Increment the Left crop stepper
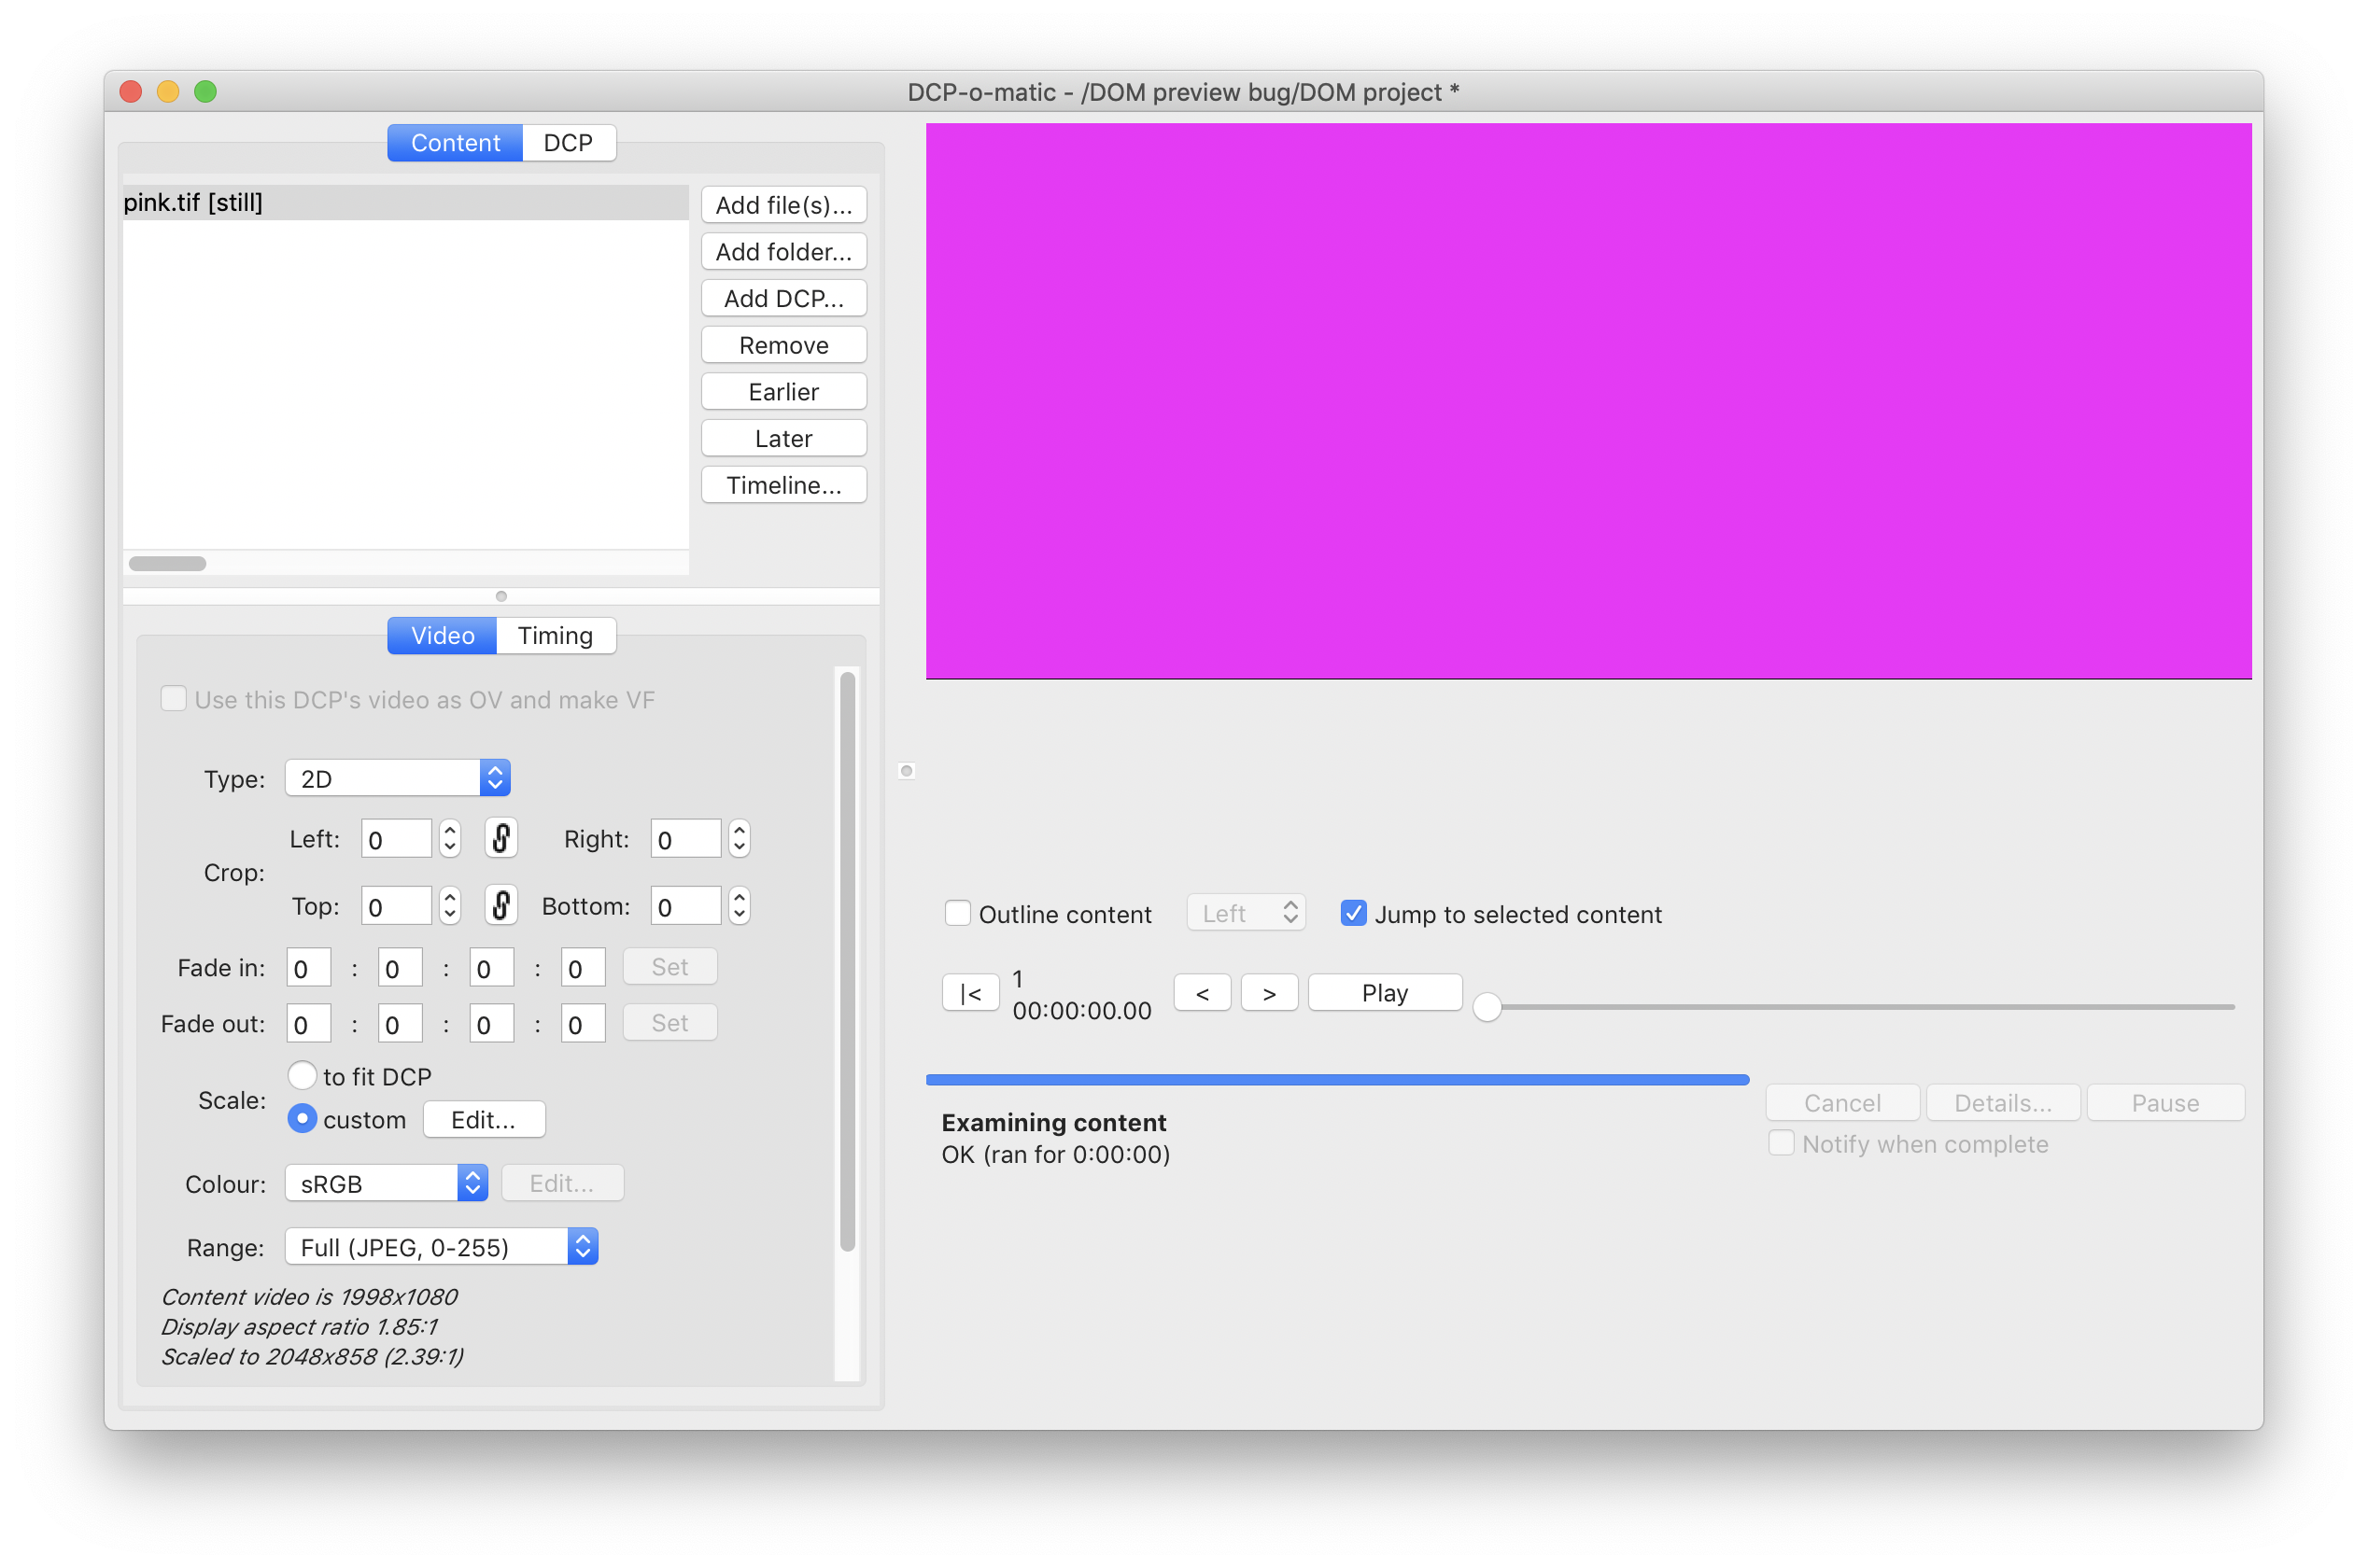2368x1568 pixels. tap(450, 830)
